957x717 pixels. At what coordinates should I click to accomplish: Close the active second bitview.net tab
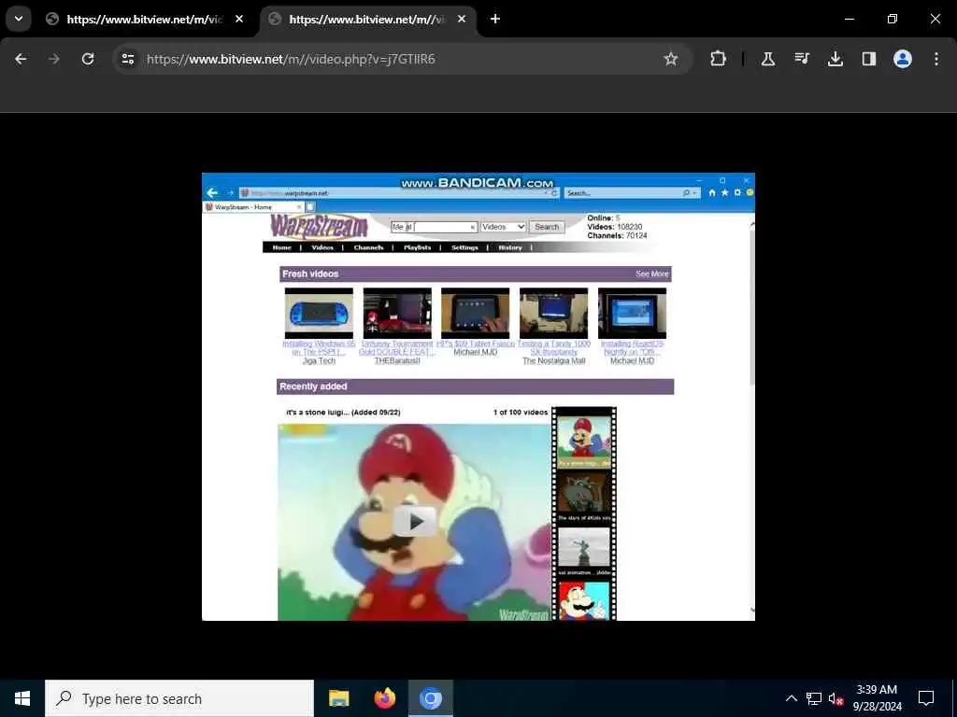462,19
